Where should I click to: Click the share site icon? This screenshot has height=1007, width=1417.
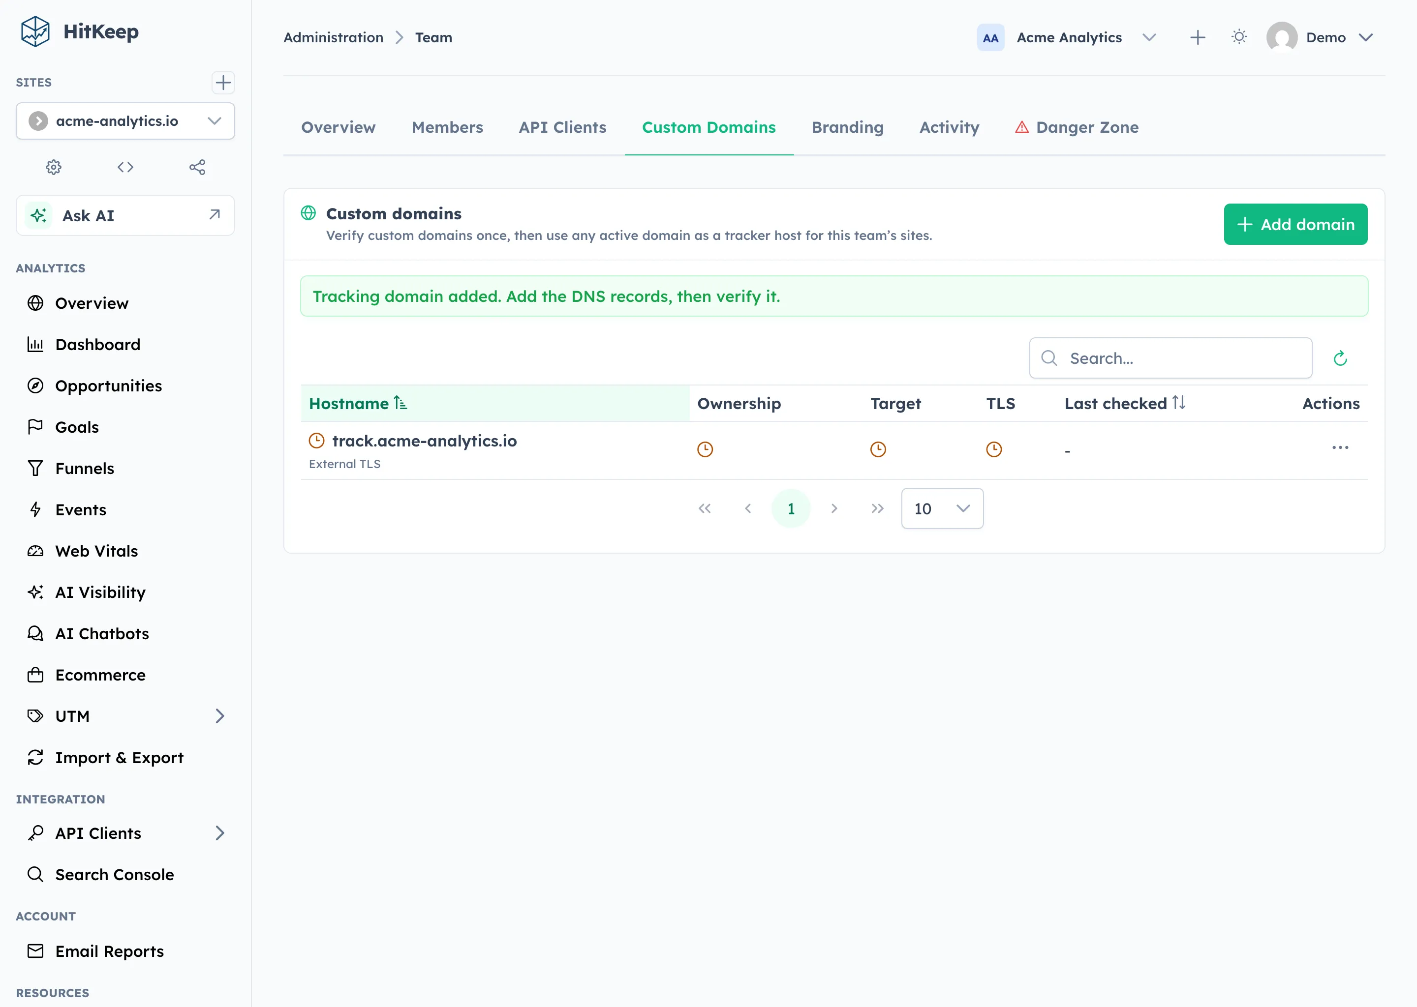pos(197,167)
